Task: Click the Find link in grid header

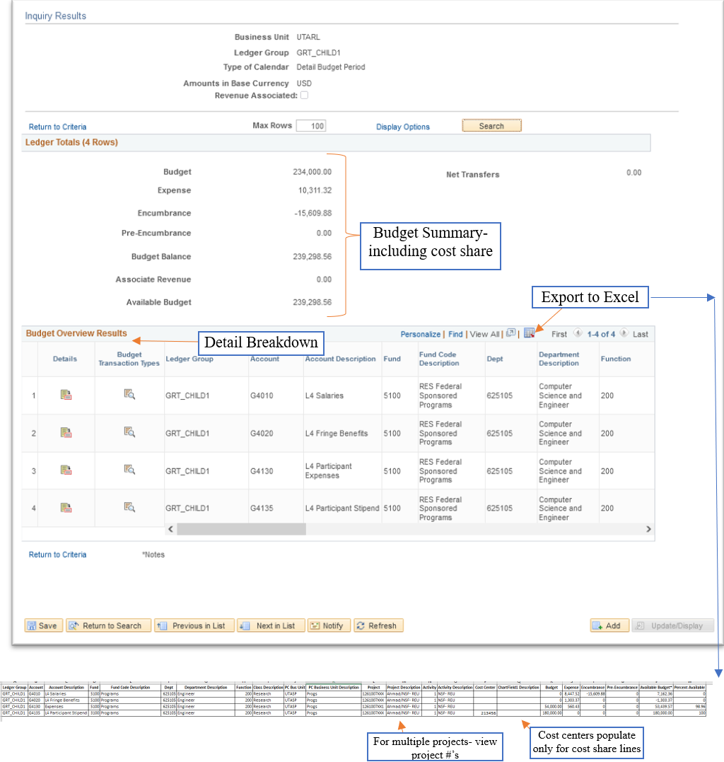Action: pos(455,334)
